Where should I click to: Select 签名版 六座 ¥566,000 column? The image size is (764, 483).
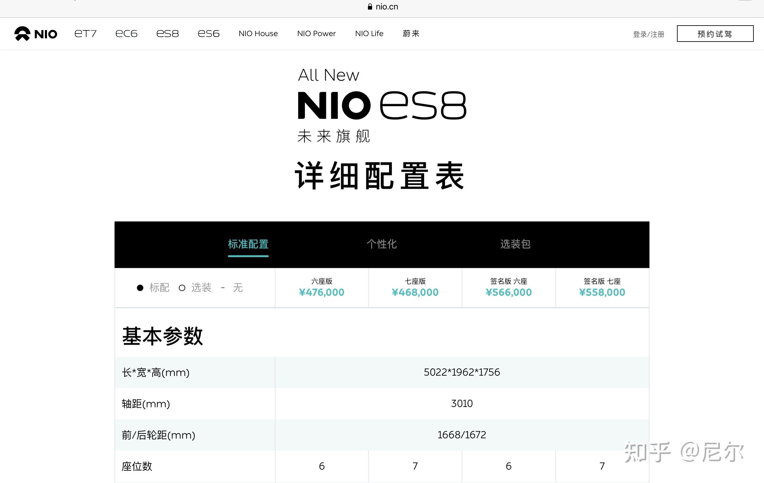coord(508,287)
